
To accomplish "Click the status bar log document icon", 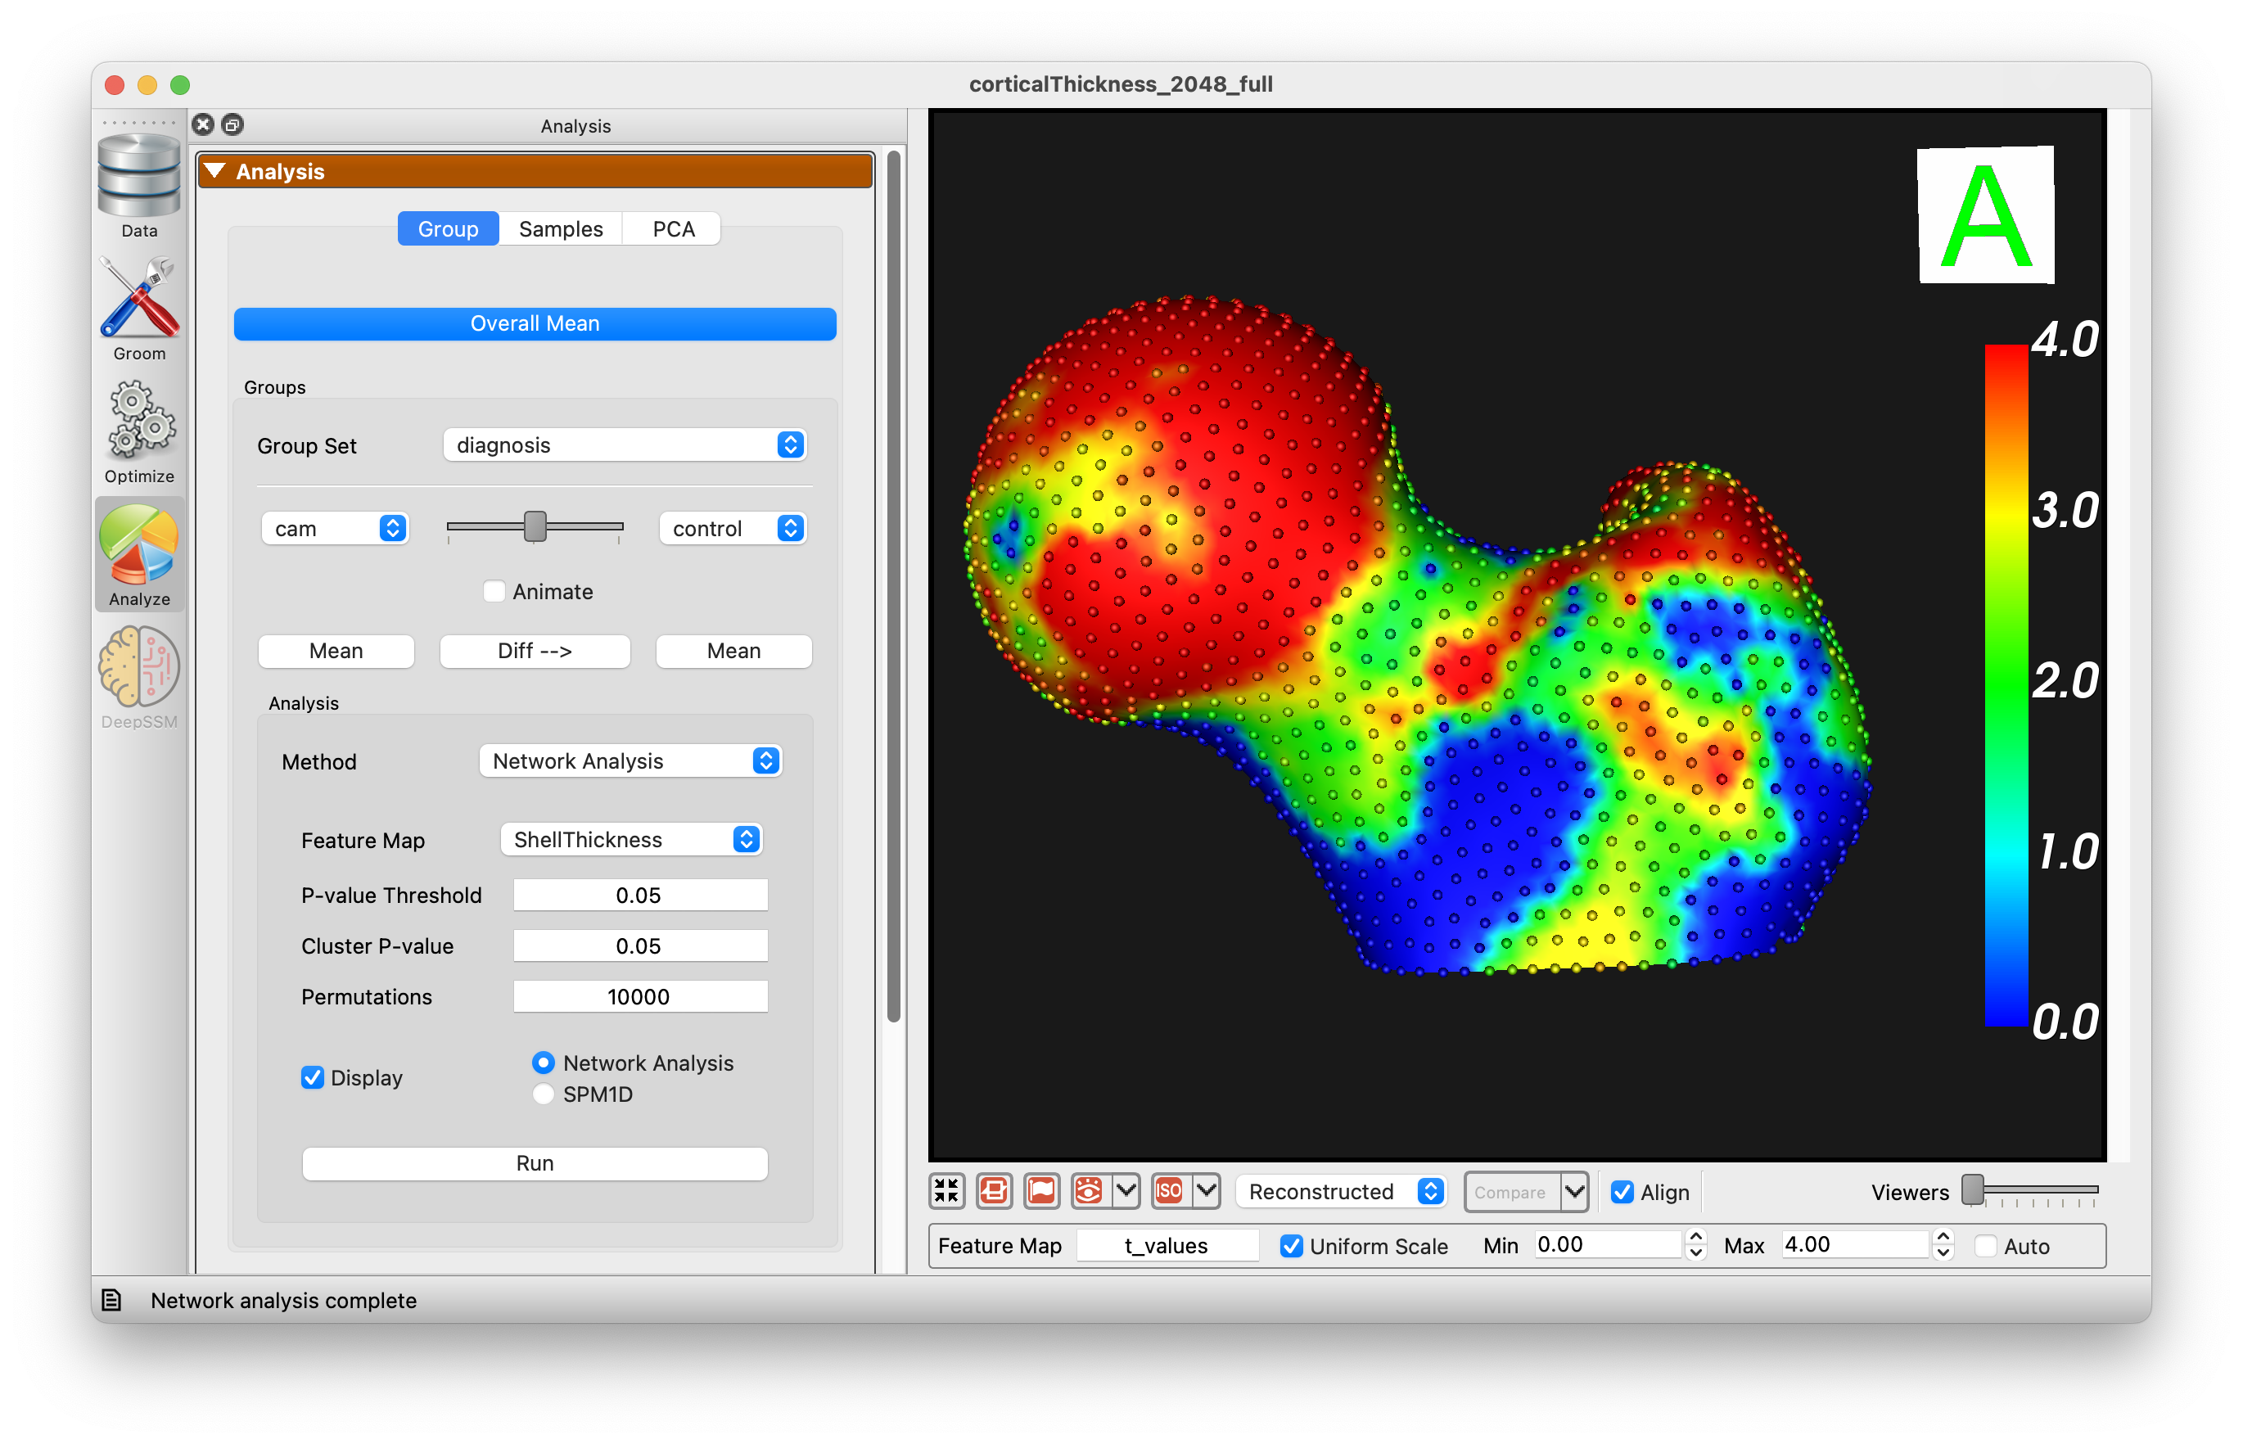I will point(112,1300).
